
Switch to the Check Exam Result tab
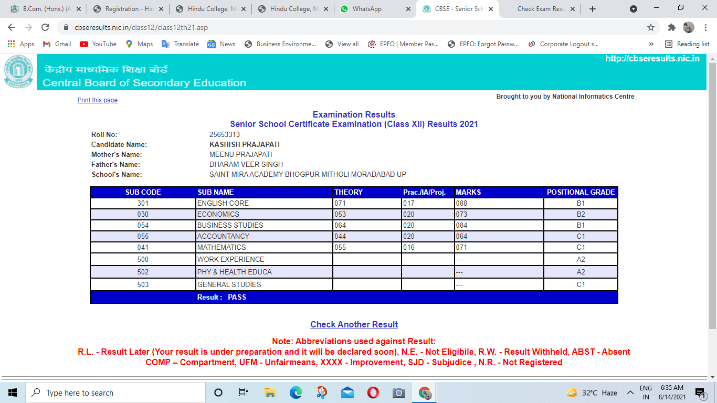click(x=541, y=9)
